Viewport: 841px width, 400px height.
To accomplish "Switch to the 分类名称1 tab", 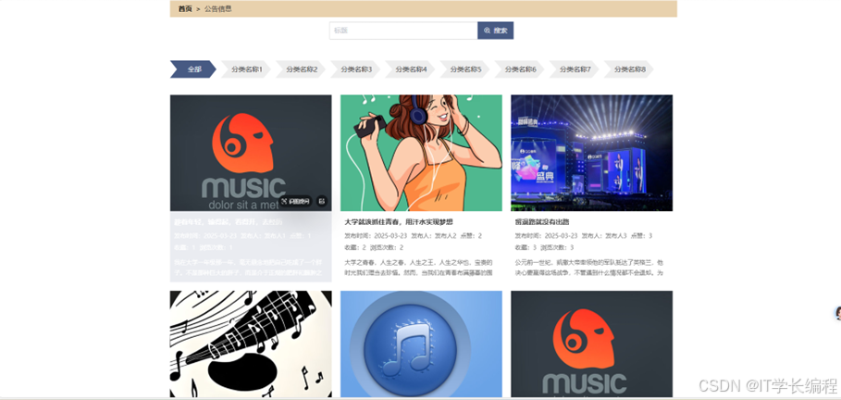I will 247,69.
